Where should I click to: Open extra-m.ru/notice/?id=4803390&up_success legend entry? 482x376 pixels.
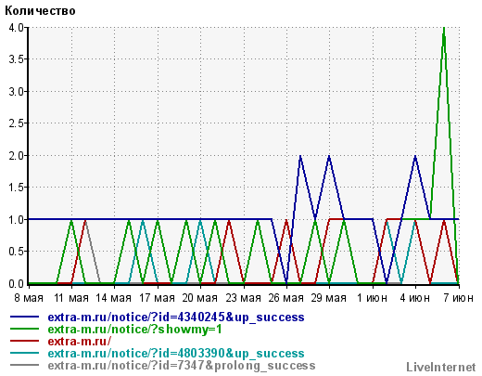click(176, 354)
